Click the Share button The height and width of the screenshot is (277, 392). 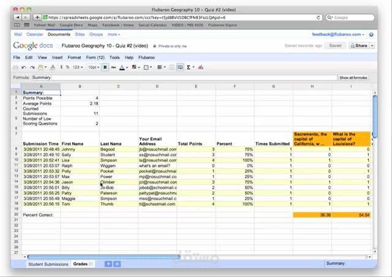359,46
